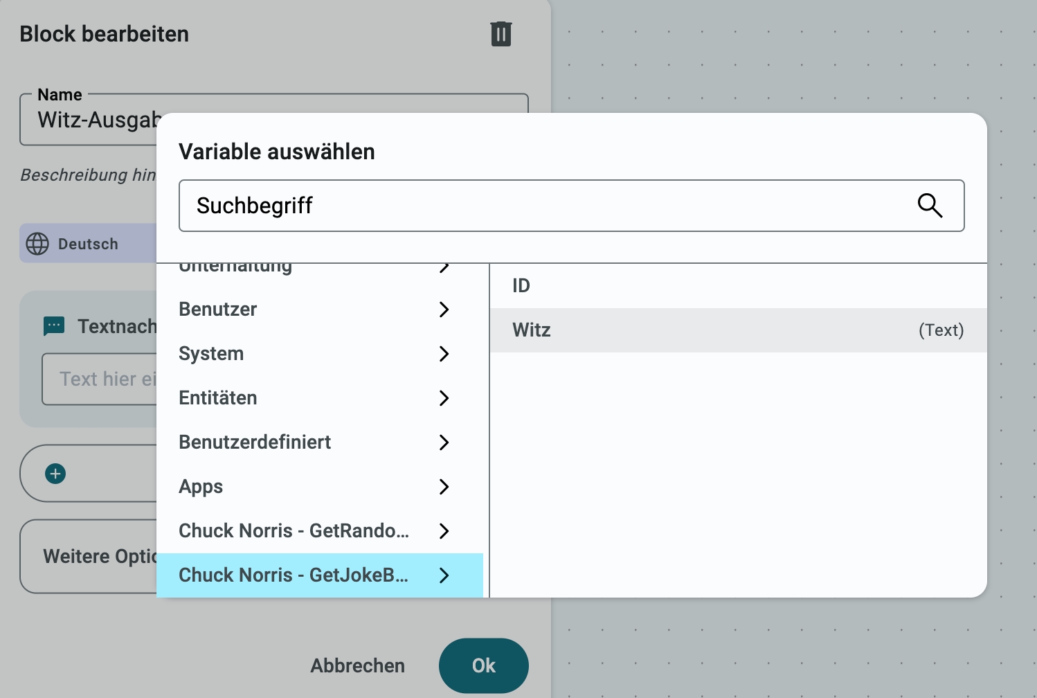Expand the Entitäten chevron arrow
Screen dimensions: 1037x698
(x=444, y=398)
